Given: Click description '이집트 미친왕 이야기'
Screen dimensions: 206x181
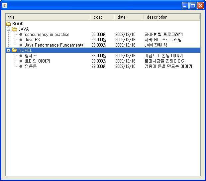Looking at the screenshot, I should pos(164,56).
